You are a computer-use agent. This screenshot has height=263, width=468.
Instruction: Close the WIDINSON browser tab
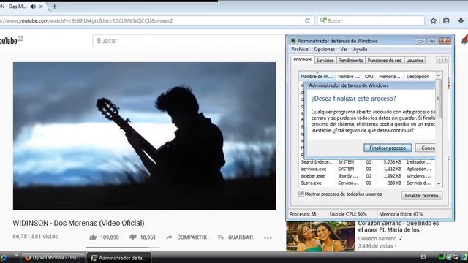click(41, 7)
